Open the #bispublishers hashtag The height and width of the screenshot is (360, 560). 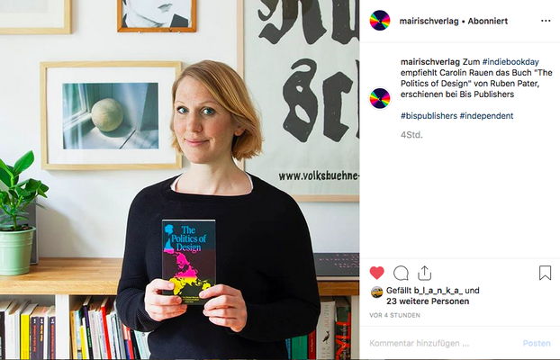(429, 116)
